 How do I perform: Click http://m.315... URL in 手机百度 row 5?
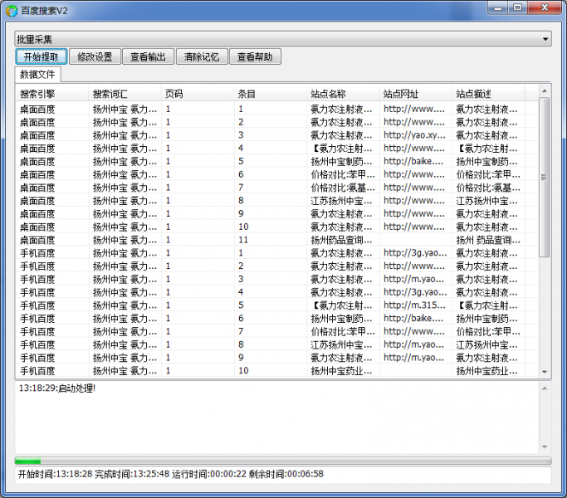[414, 305]
